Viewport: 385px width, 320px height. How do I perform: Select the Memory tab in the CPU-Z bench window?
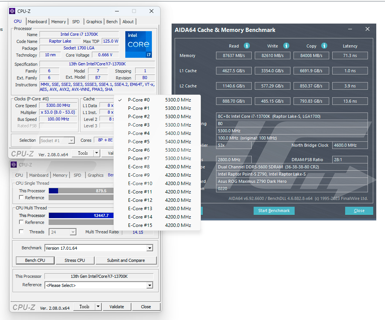click(x=60, y=175)
